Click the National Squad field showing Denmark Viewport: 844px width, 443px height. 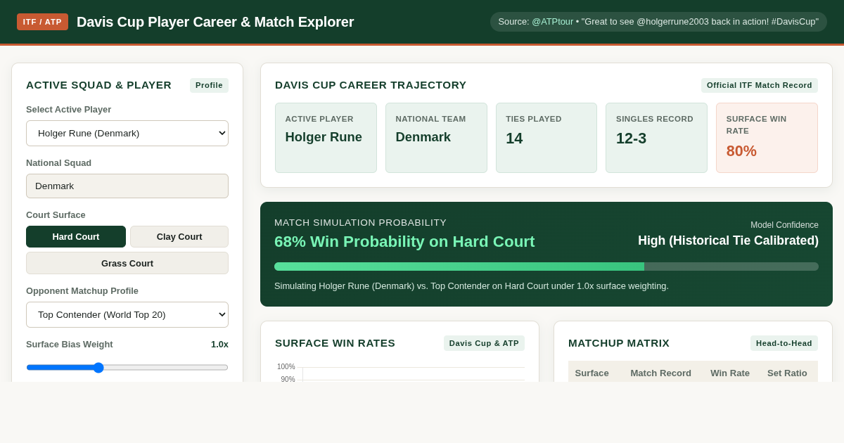(127, 186)
